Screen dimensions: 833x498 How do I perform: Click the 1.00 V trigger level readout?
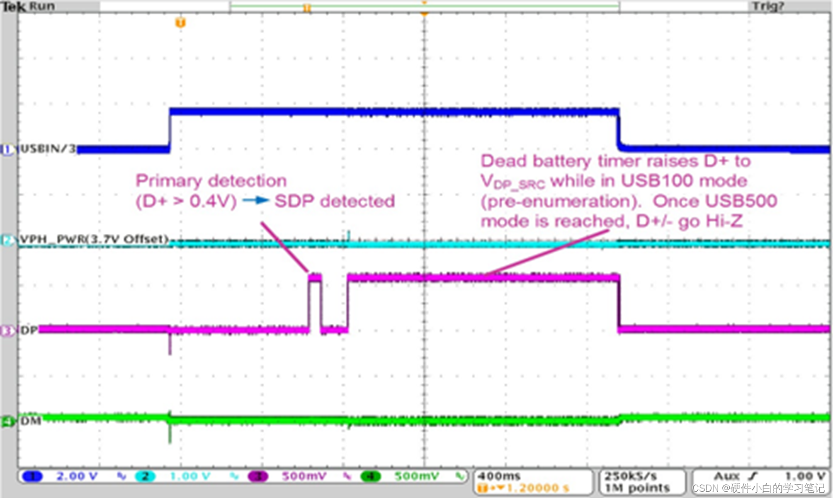click(805, 476)
